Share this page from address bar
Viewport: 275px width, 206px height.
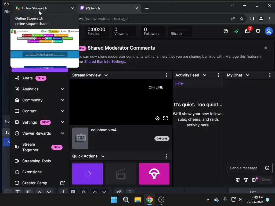click(x=233, y=19)
